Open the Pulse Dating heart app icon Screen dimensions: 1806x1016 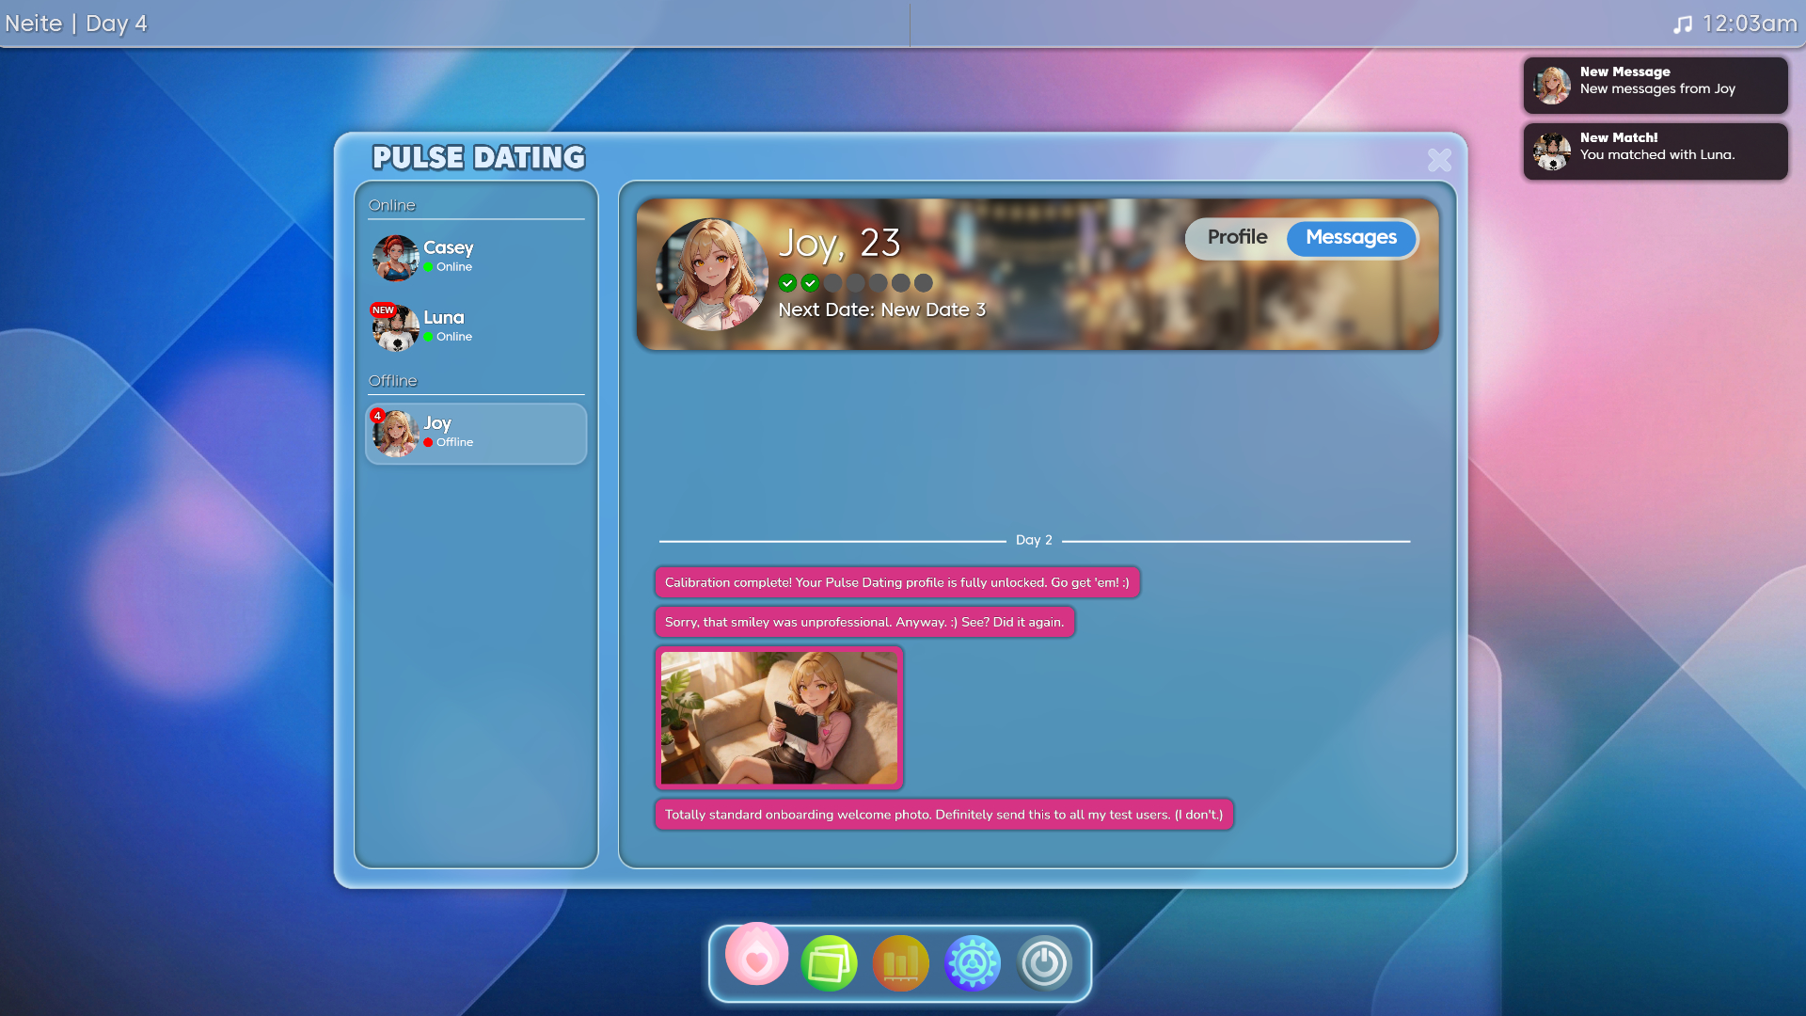756,956
